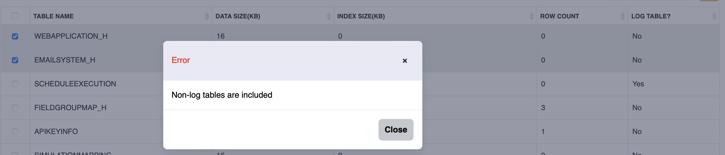This screenshot has width=725, height=155.
Task: Sort the Row Count column via arrows
Action: click(x=623, y=16)
